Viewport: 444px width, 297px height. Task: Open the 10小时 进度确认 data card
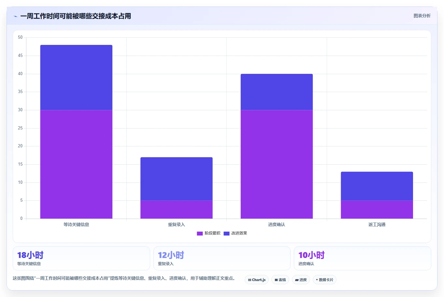pos(362,258)
